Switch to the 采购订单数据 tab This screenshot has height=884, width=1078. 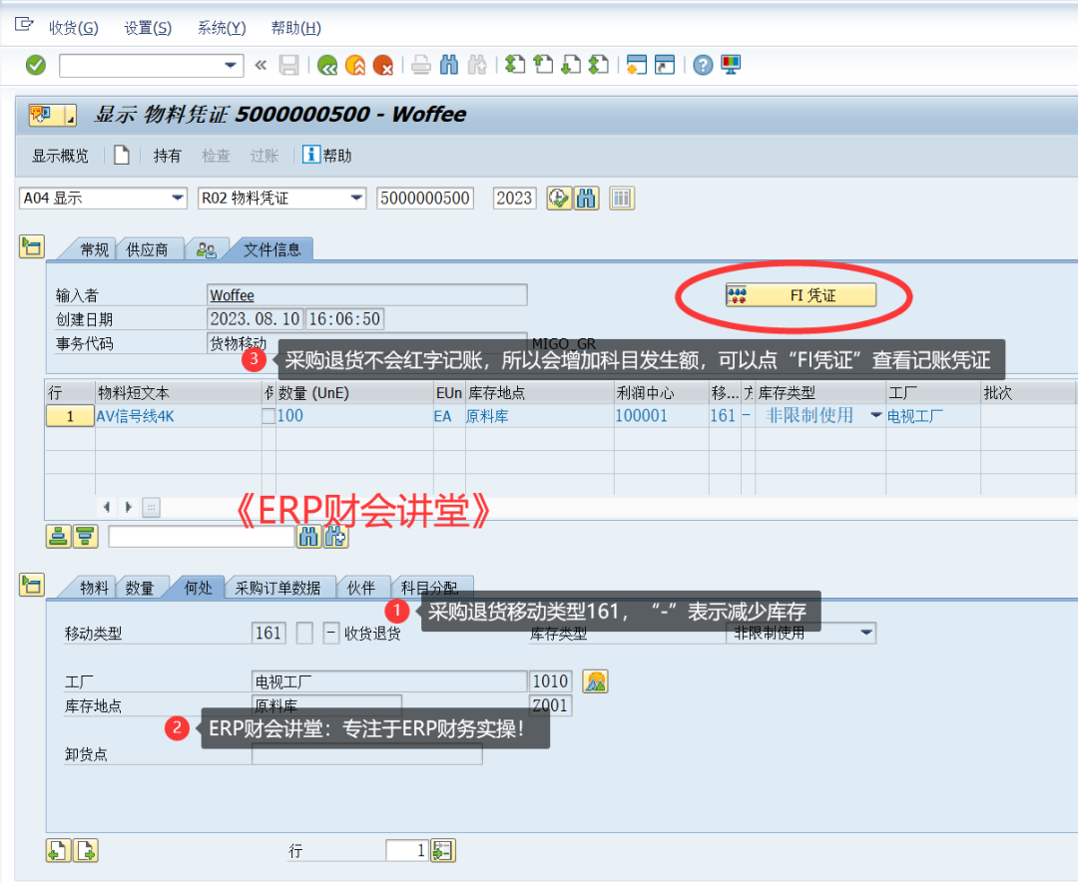(x=277, y=588)
